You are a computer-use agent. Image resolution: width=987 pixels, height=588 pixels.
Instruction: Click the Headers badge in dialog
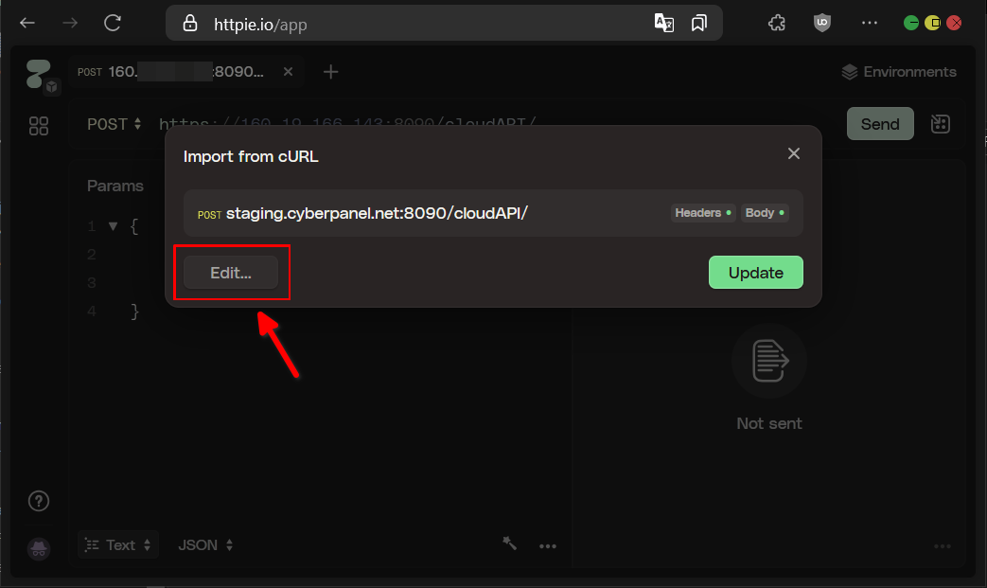(x=703, y=213)
